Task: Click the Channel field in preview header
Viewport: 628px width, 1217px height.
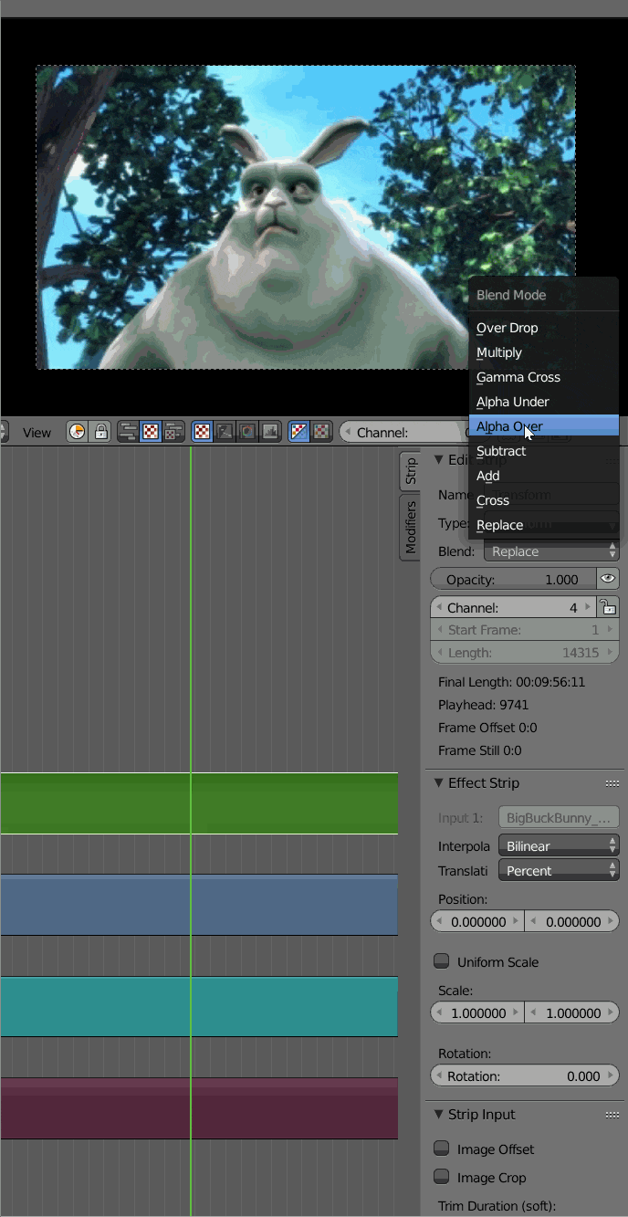Action: (x=403, y=432)
